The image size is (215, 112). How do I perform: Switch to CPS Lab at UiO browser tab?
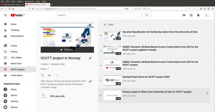pyautogui.click(x=12, y=5)
